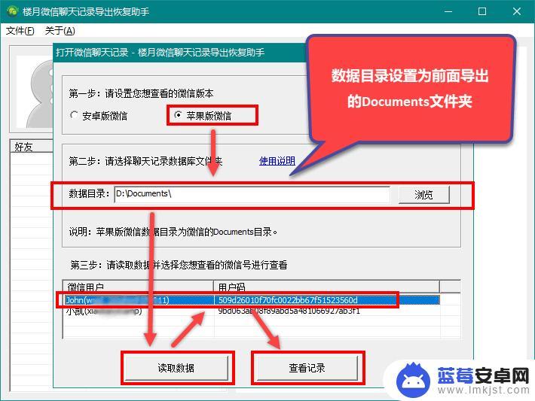The width and height of the screenshot is (535, 401).
Task: Select the John user row
Action: 251,300
